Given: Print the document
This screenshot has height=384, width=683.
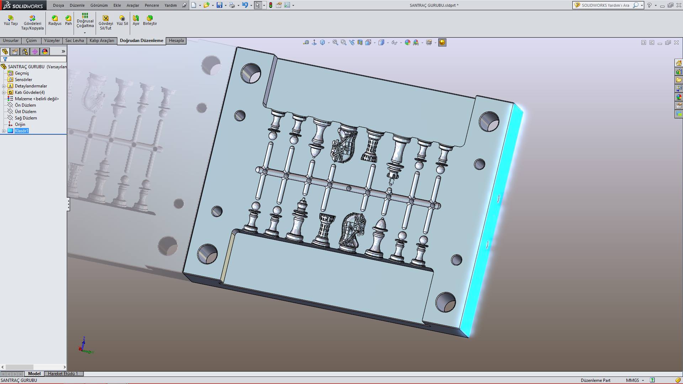Looking at the screenshot, I should point(232,5).
